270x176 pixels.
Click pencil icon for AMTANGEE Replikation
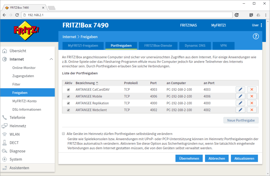click(240, 103)
